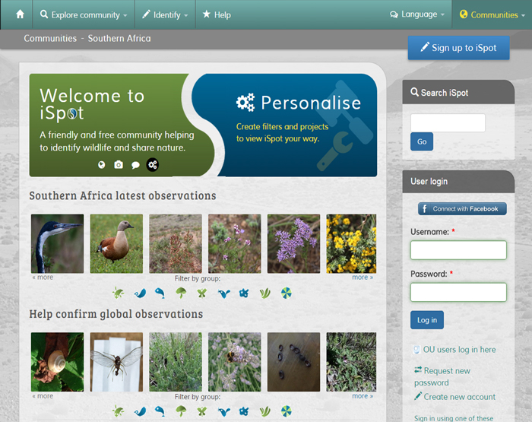Filter Southern Africa observations by other organisms icon

pos(244,293)
